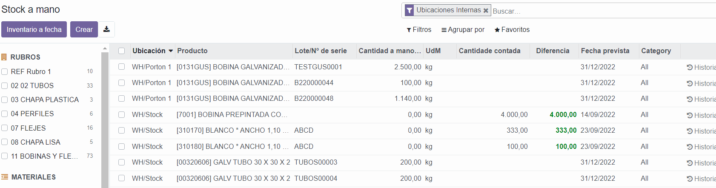Viewport: 716px width, 188px height.
Task: Sort by the Producto column header
Action: pos(192,51)
